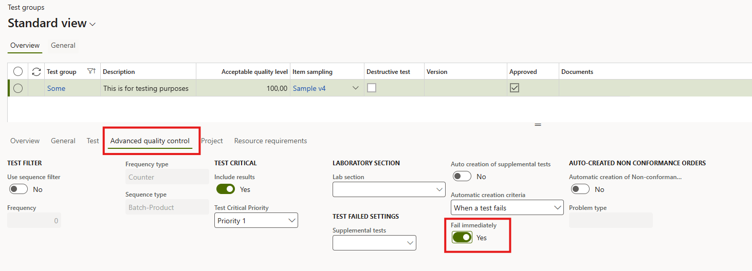Disable the Include results toggle
The width and height of the screenshot is (752, 271).
[x=226, y=189]
